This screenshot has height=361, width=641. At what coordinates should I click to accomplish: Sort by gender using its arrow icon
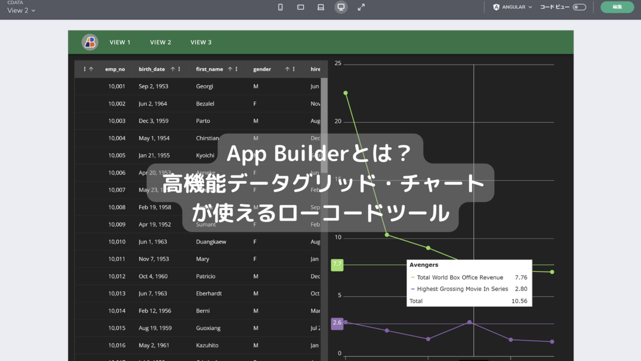[x=287, y=69]
